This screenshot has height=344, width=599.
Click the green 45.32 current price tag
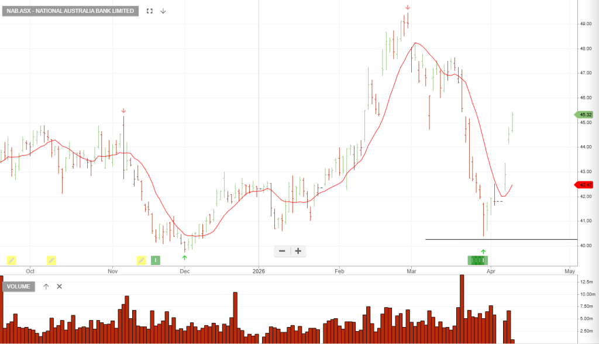click(584, 115)
